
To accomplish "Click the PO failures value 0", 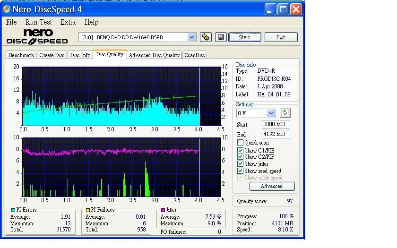I will [219, 232].
